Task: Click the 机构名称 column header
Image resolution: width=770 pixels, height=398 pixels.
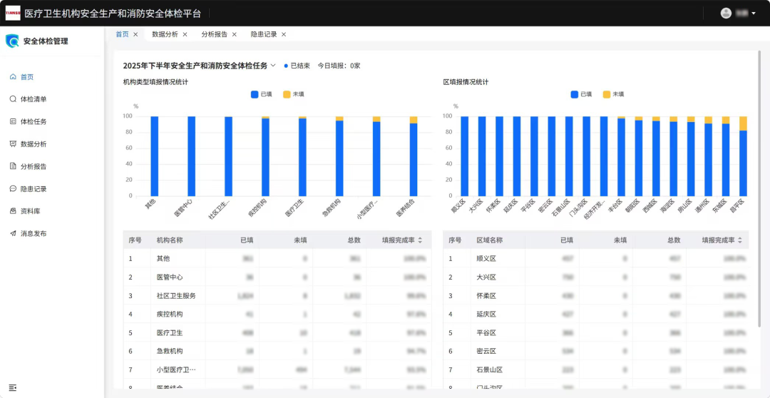Action: [170, 240]
